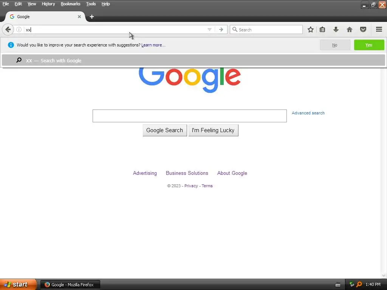The width and height of the screenshot is (387, 290).
Task: Focus the toolbar Search field
Action: [x=266, y=29]
